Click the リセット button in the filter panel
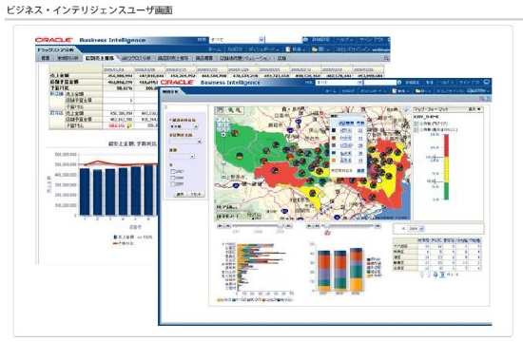This screenshot has height=342, width=523. pyautogui.click(x=196, y=195)
